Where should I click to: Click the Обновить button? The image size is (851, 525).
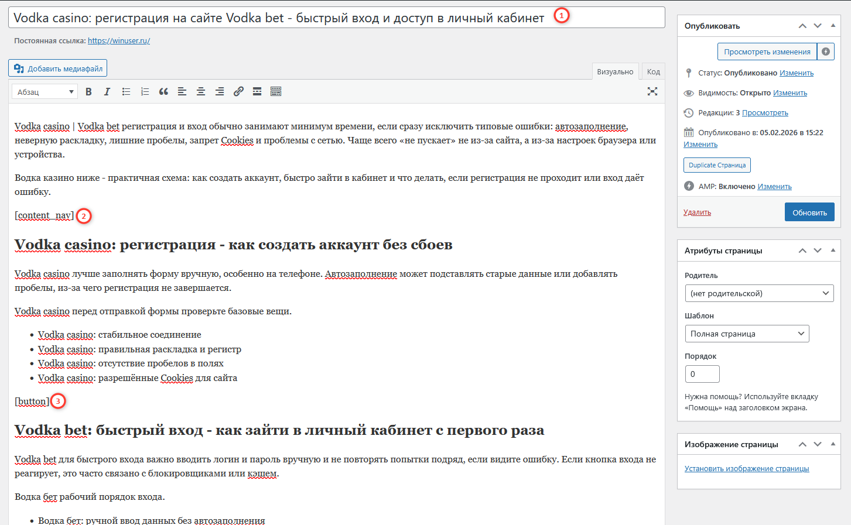(x=809, y=212)
